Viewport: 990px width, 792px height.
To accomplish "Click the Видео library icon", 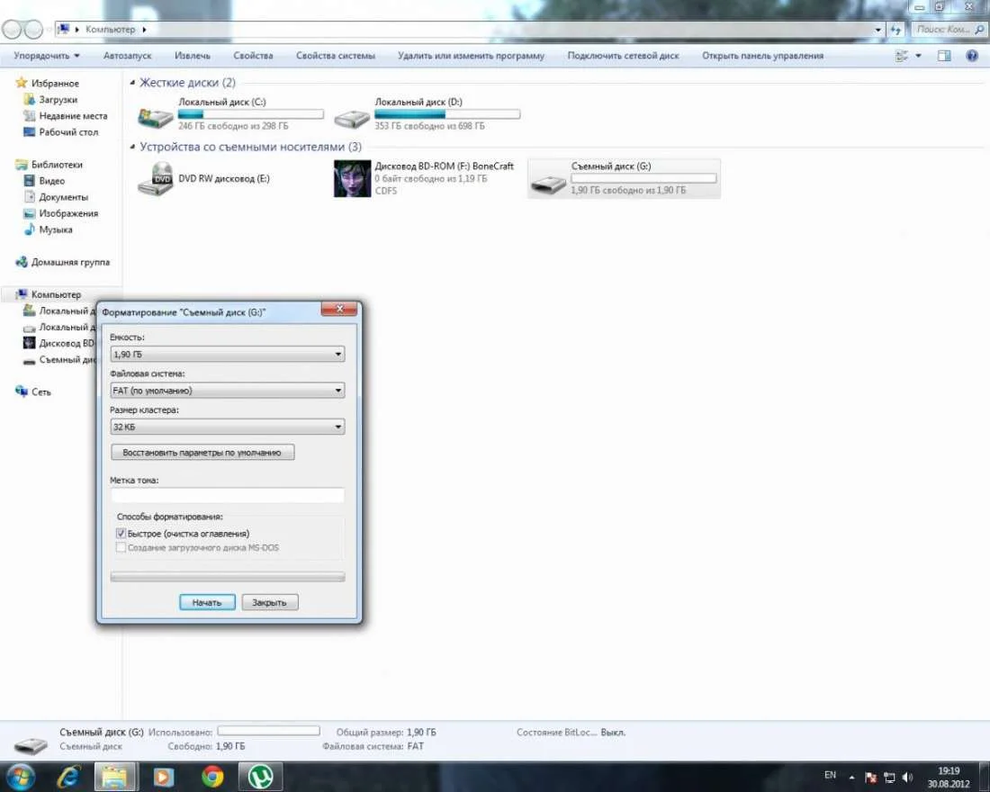I will (29, 181).
